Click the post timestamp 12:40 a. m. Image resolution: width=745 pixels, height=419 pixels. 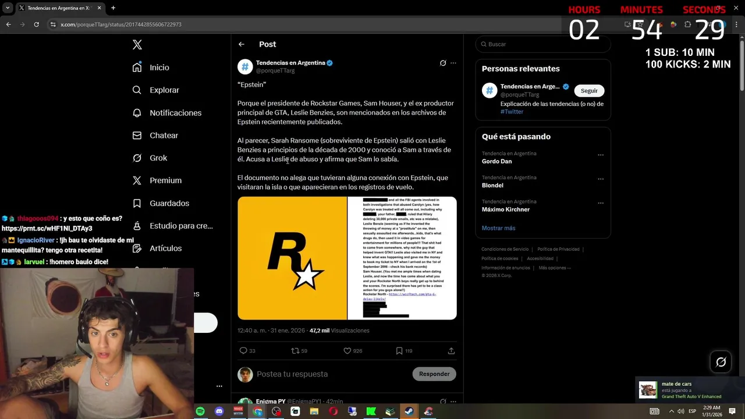tap(271, 331)
